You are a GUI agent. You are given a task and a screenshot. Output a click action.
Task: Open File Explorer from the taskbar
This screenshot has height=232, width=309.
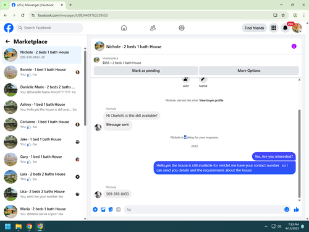click(x=19, y=226)
